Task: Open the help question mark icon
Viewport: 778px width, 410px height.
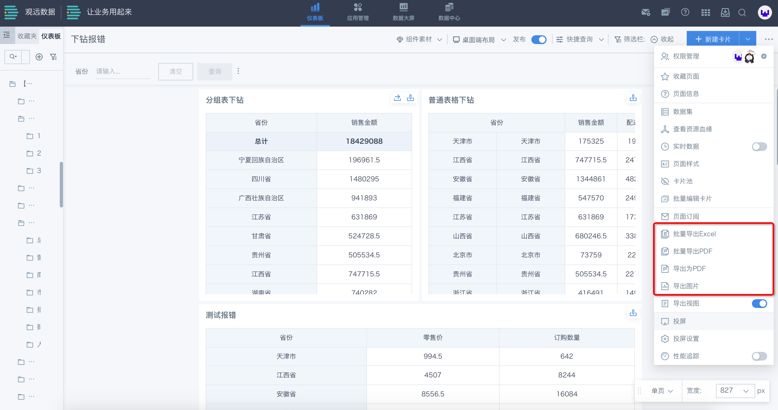Action: pos(685,12)
